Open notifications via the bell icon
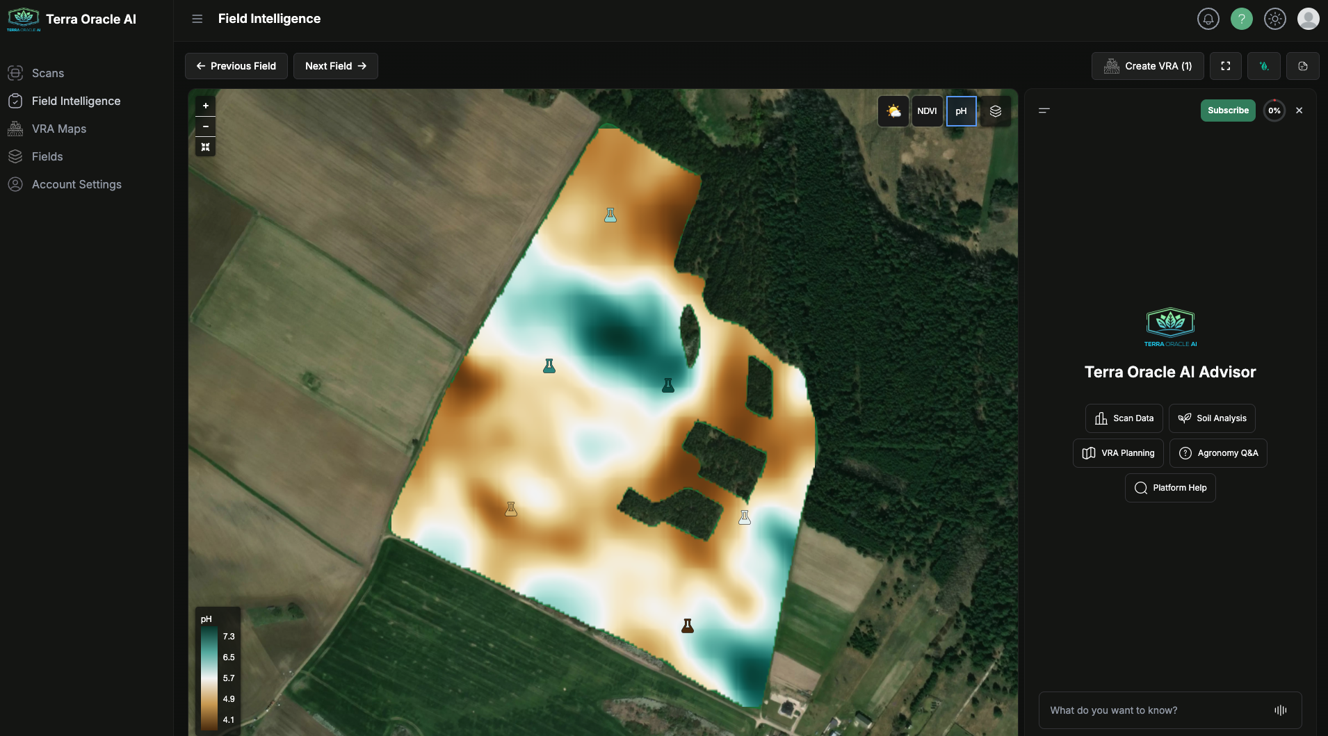This screenshot has height=736, width=1328. [x=1208, y=19]
